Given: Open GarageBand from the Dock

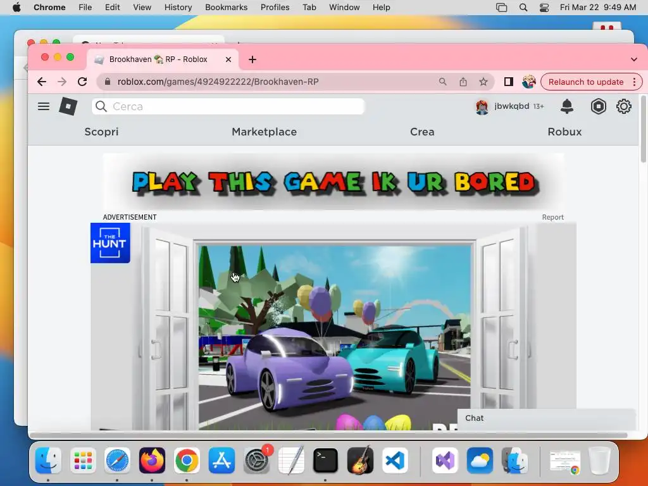Looking at the screenshot, I should (x=360, y=461).
